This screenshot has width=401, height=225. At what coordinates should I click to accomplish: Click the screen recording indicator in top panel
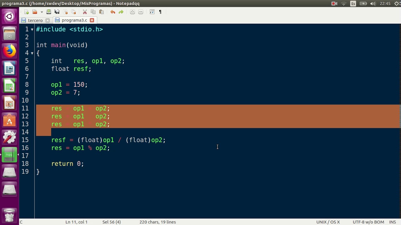[x=334, y=3]
